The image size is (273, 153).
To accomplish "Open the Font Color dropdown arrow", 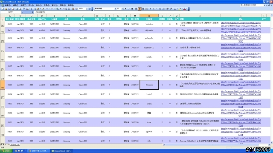I will [x=187, y=8].
